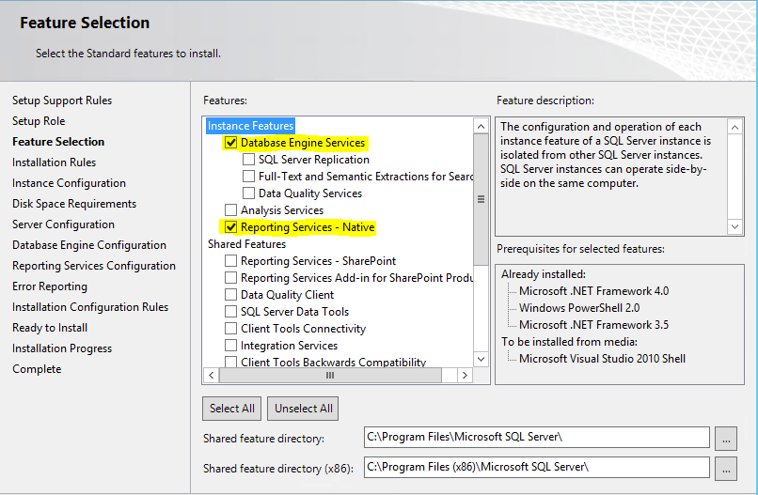Enable the SQL Server Data Tools checkbox
Viewport: 758px width, 495px height.
pyautogui.click(x=231, y=312)
